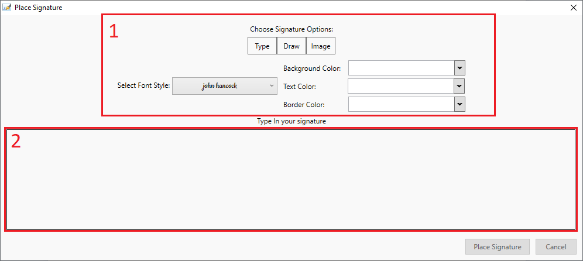Click the "Choose Signature Options:" heading

pyautogui.click(x=291, y=29)
